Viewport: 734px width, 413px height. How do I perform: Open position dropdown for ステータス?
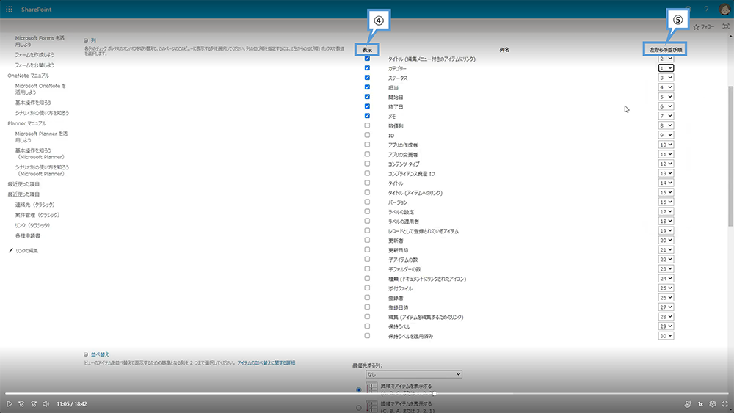pos(666,78)
